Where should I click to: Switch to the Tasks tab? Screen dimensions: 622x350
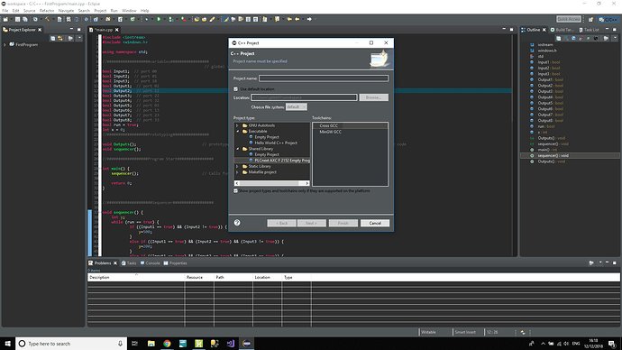pyautogui.click(x=129, y=263)
